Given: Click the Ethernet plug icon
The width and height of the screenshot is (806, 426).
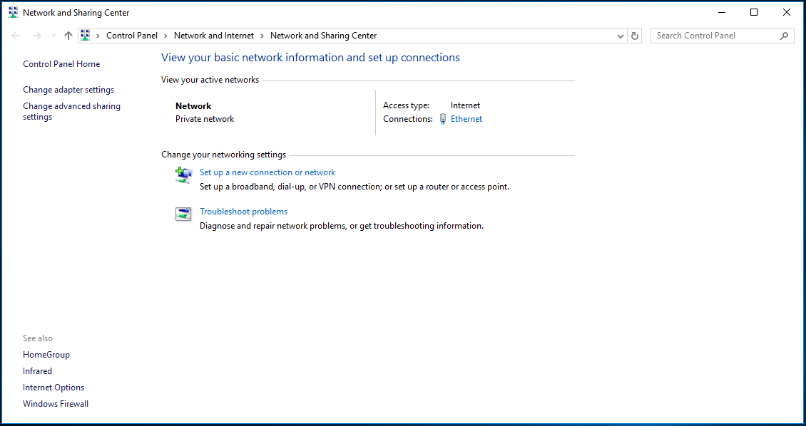Looking at the screenshot, I should (442, 119).
